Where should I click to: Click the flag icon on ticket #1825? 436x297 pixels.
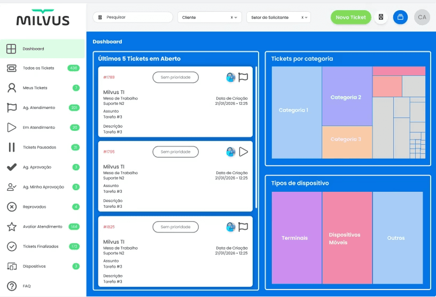click(243, 227)
